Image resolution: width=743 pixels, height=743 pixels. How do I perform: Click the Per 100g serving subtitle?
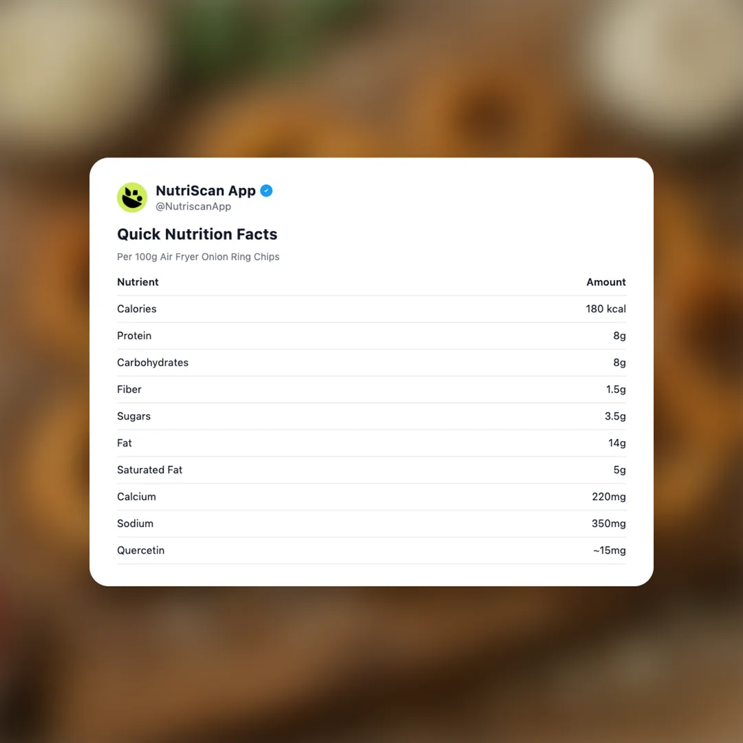pos(198,257)
